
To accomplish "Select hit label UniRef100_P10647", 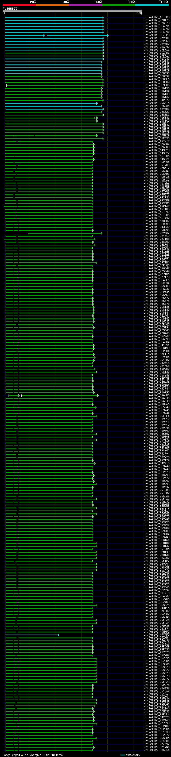I will [x=156, y=487].
